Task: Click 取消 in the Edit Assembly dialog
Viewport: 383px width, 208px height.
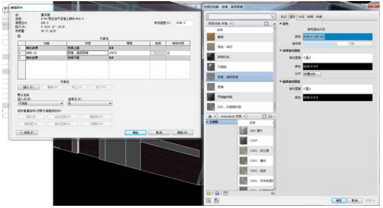Action: [x=159, y=132]
